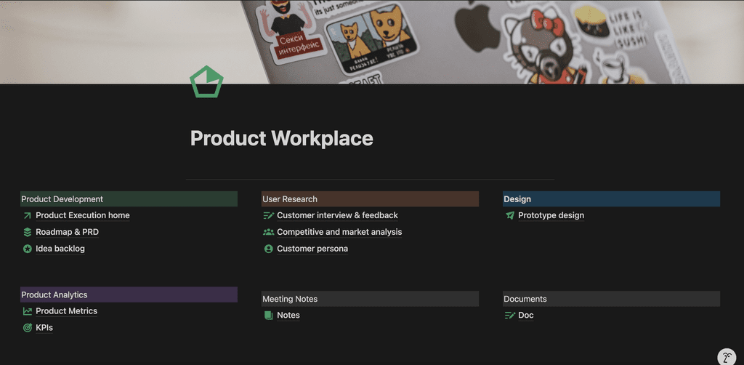Click the star icon beside Idea backlog

pos(28,249)
